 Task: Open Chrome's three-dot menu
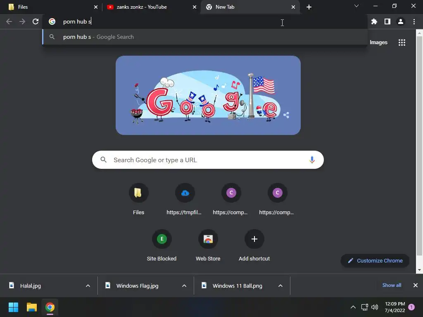(414, 21)
